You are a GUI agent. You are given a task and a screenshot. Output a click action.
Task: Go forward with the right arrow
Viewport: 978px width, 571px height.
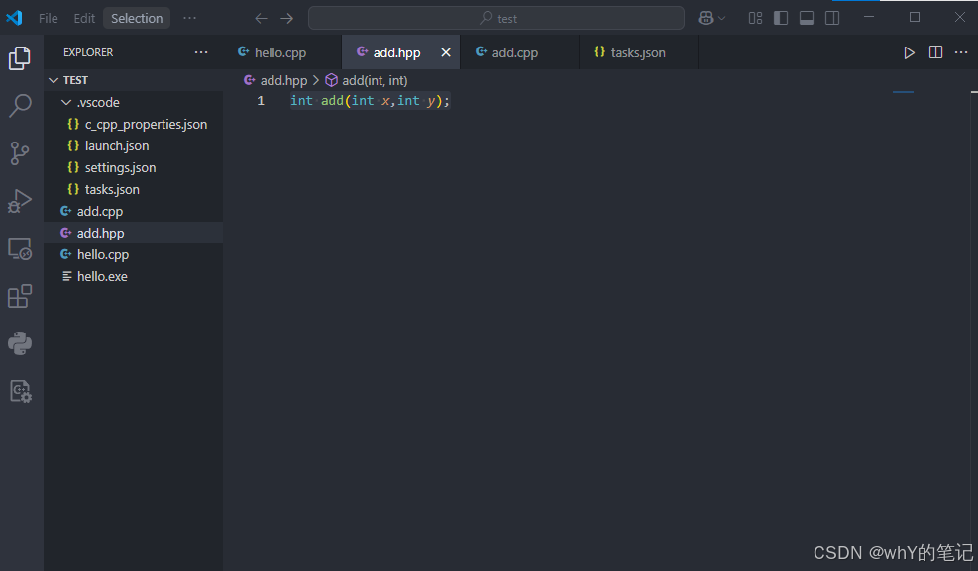(x=287, y=18)
